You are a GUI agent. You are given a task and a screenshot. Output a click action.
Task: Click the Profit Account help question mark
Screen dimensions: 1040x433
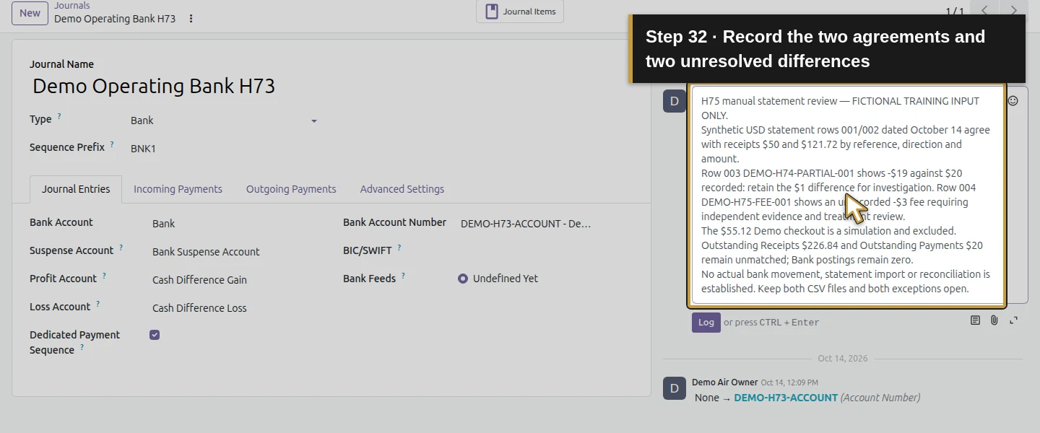pos(104,276)
